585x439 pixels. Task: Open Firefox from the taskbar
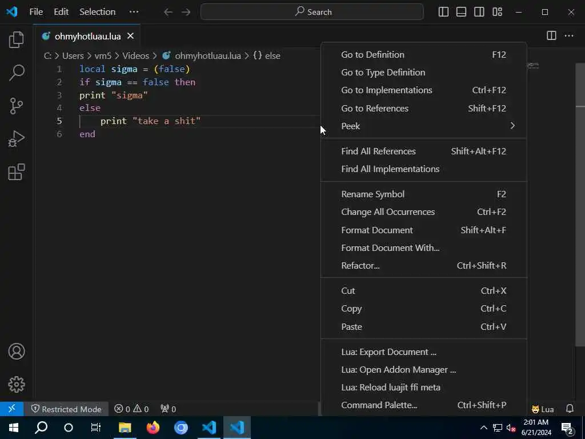153,428
